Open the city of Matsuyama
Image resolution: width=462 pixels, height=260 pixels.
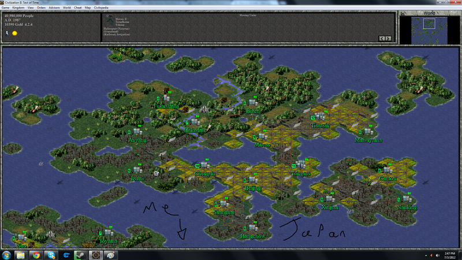tap(368, 131)
